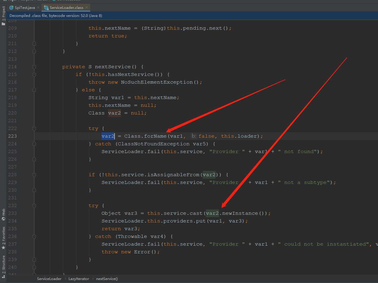
Task: Click newInstance() on line 233
Action: click(243, 213)
